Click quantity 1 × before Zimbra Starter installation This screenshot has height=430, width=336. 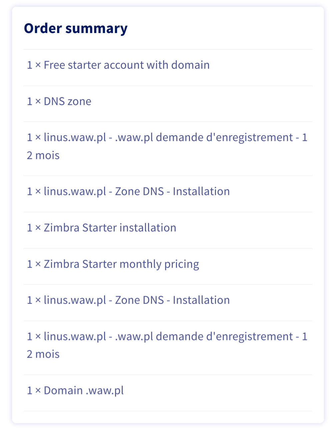tap(34, 228)
